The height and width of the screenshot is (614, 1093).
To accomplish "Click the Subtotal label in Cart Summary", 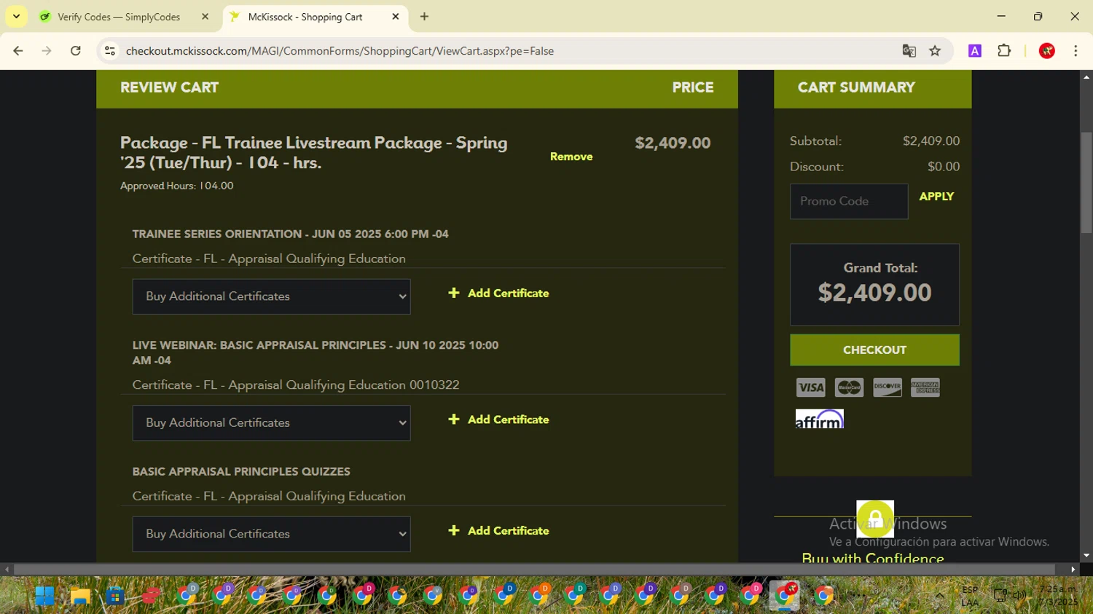I will 815,141.
